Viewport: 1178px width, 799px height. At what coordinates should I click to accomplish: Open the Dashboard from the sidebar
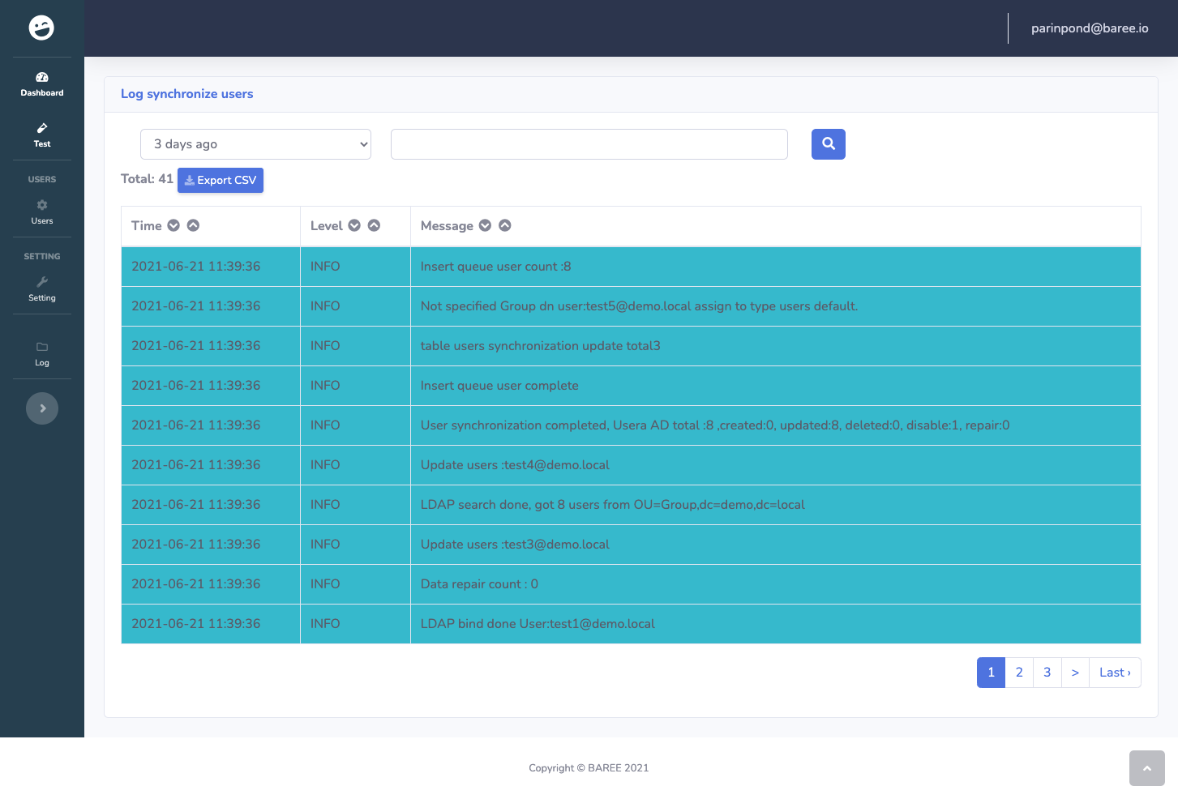(41, 84)
